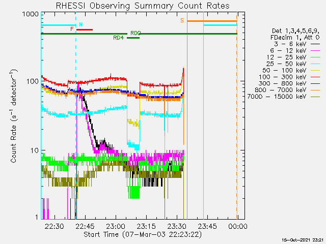Click the '15-Oct-2021 23:21' timestamp
326x244 pixels.
coord(303,240)
